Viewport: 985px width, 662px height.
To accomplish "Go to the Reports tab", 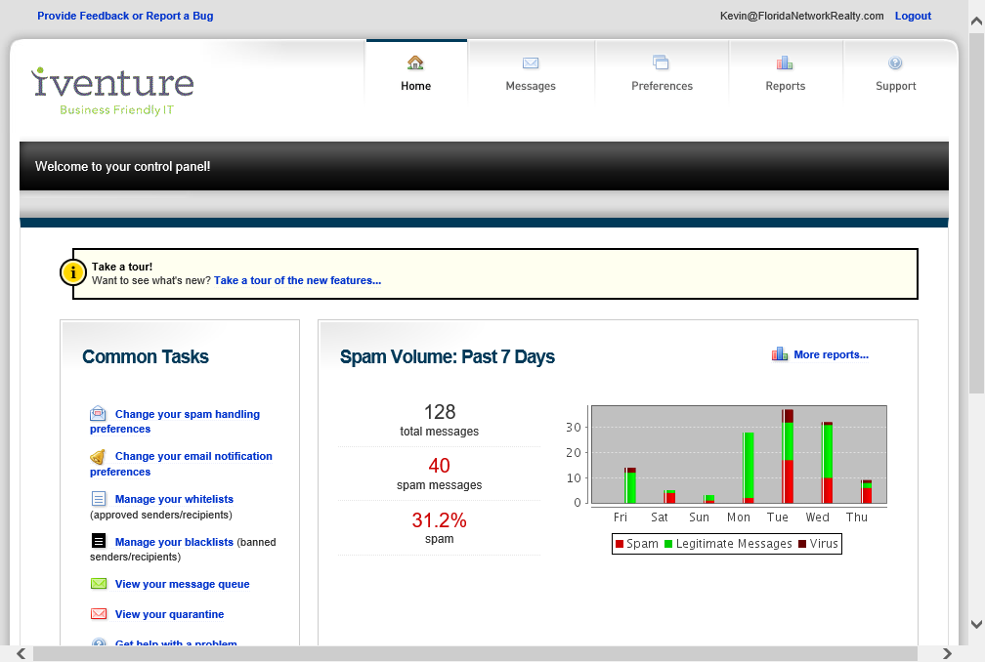I will tap(786, 73).
